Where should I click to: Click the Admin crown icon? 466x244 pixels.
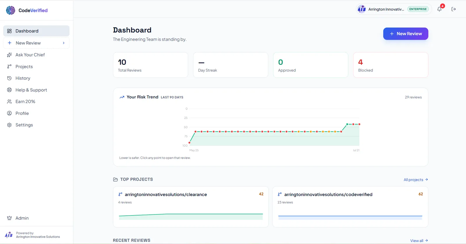[x=9, y=218]
